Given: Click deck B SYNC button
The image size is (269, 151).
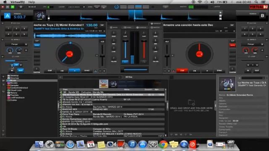Looking at the screenshot, I should (219, 70).
